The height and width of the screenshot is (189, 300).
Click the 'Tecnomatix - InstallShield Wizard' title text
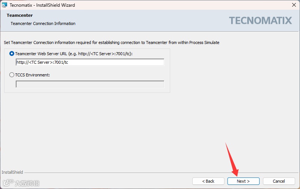click(42, 5)
